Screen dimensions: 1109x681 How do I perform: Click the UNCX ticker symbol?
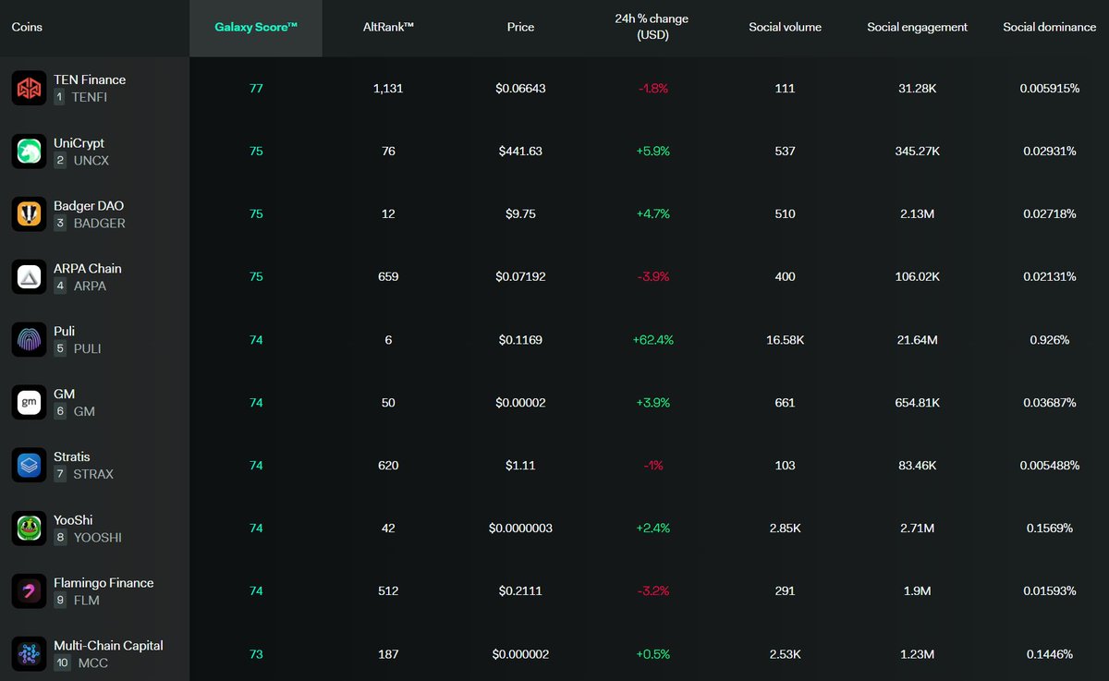pyautogui.click(x=91, y=161)
